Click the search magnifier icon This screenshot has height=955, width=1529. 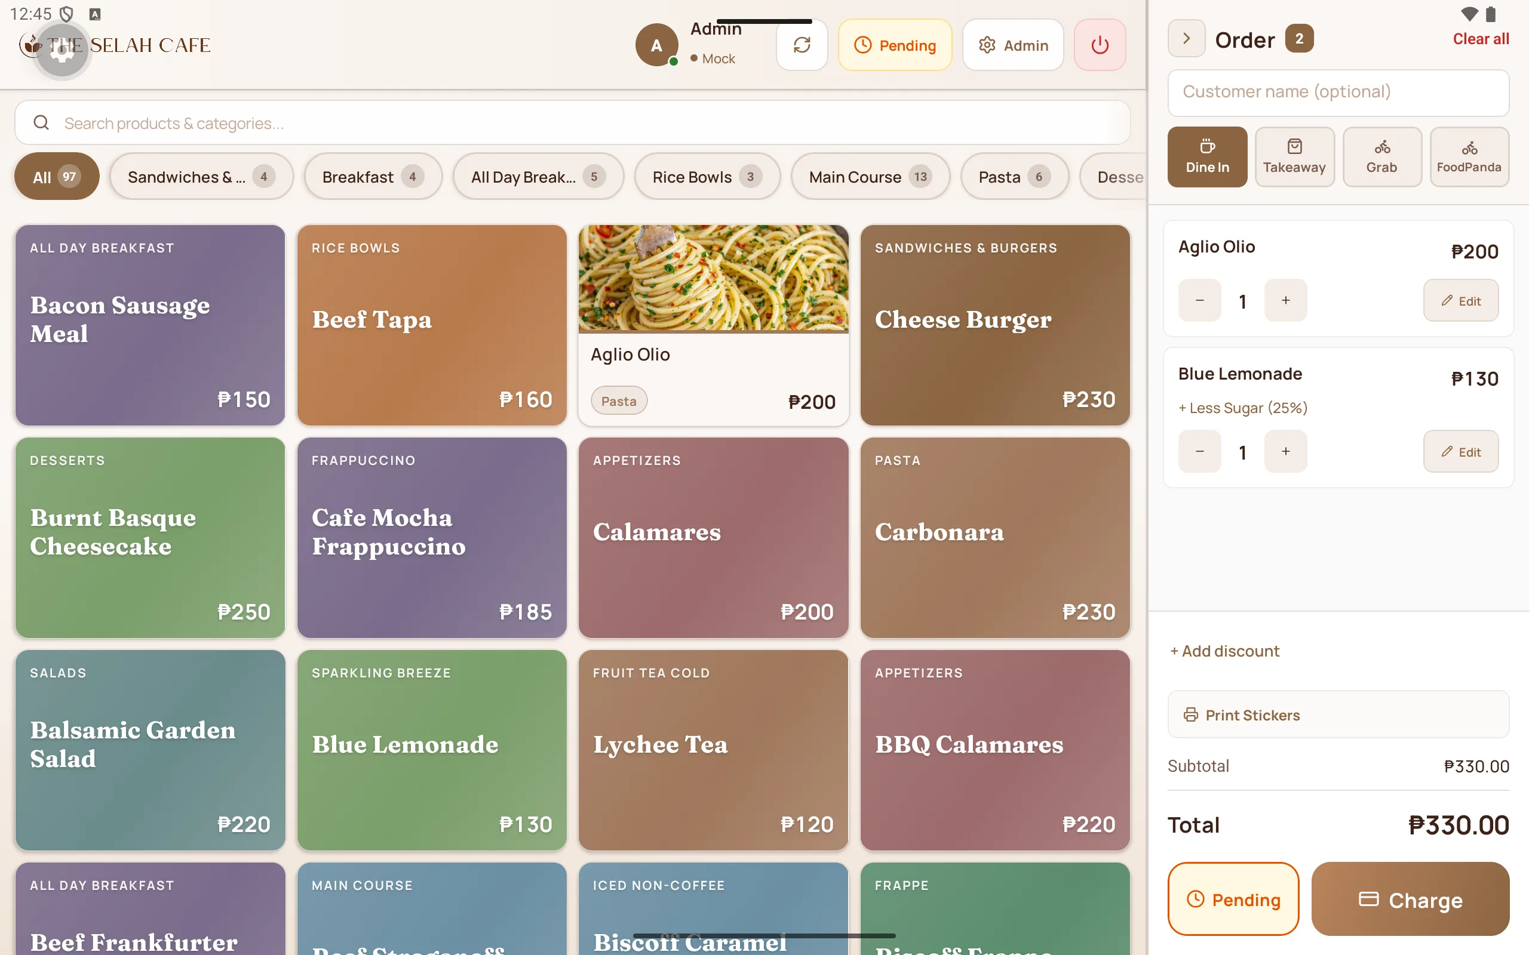click(41, 122)
